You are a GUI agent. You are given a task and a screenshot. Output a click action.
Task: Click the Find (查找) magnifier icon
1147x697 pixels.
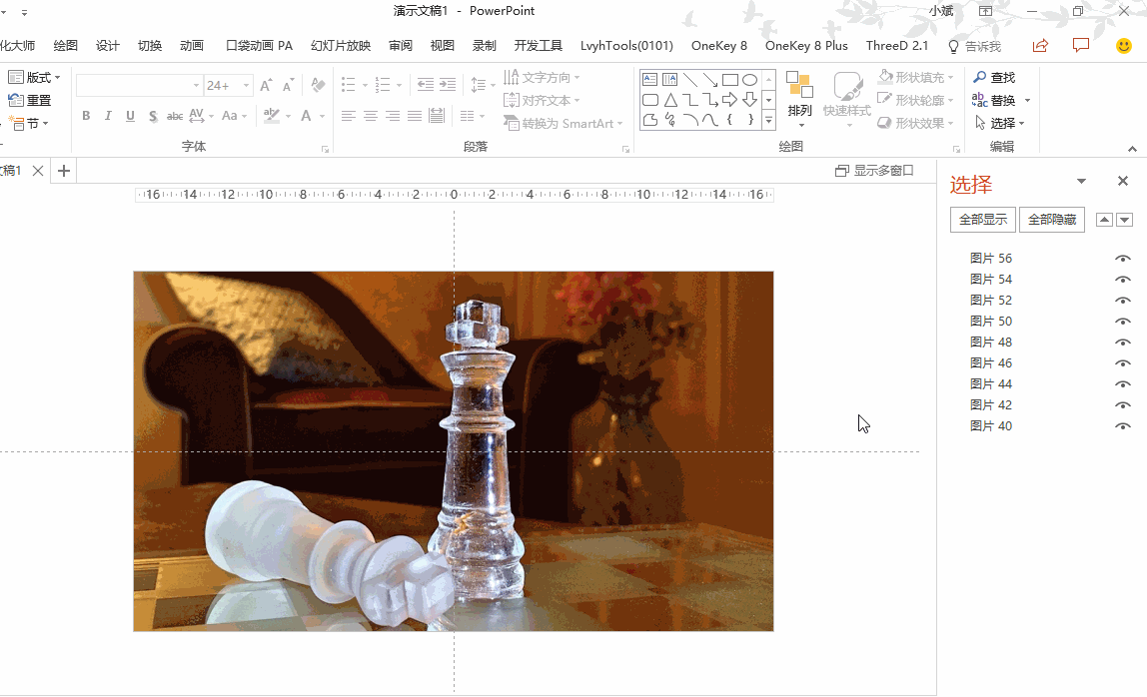pos(980,78)
